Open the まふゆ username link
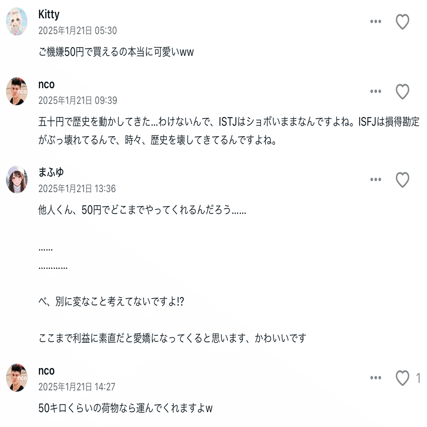 [x=51, y=172]
